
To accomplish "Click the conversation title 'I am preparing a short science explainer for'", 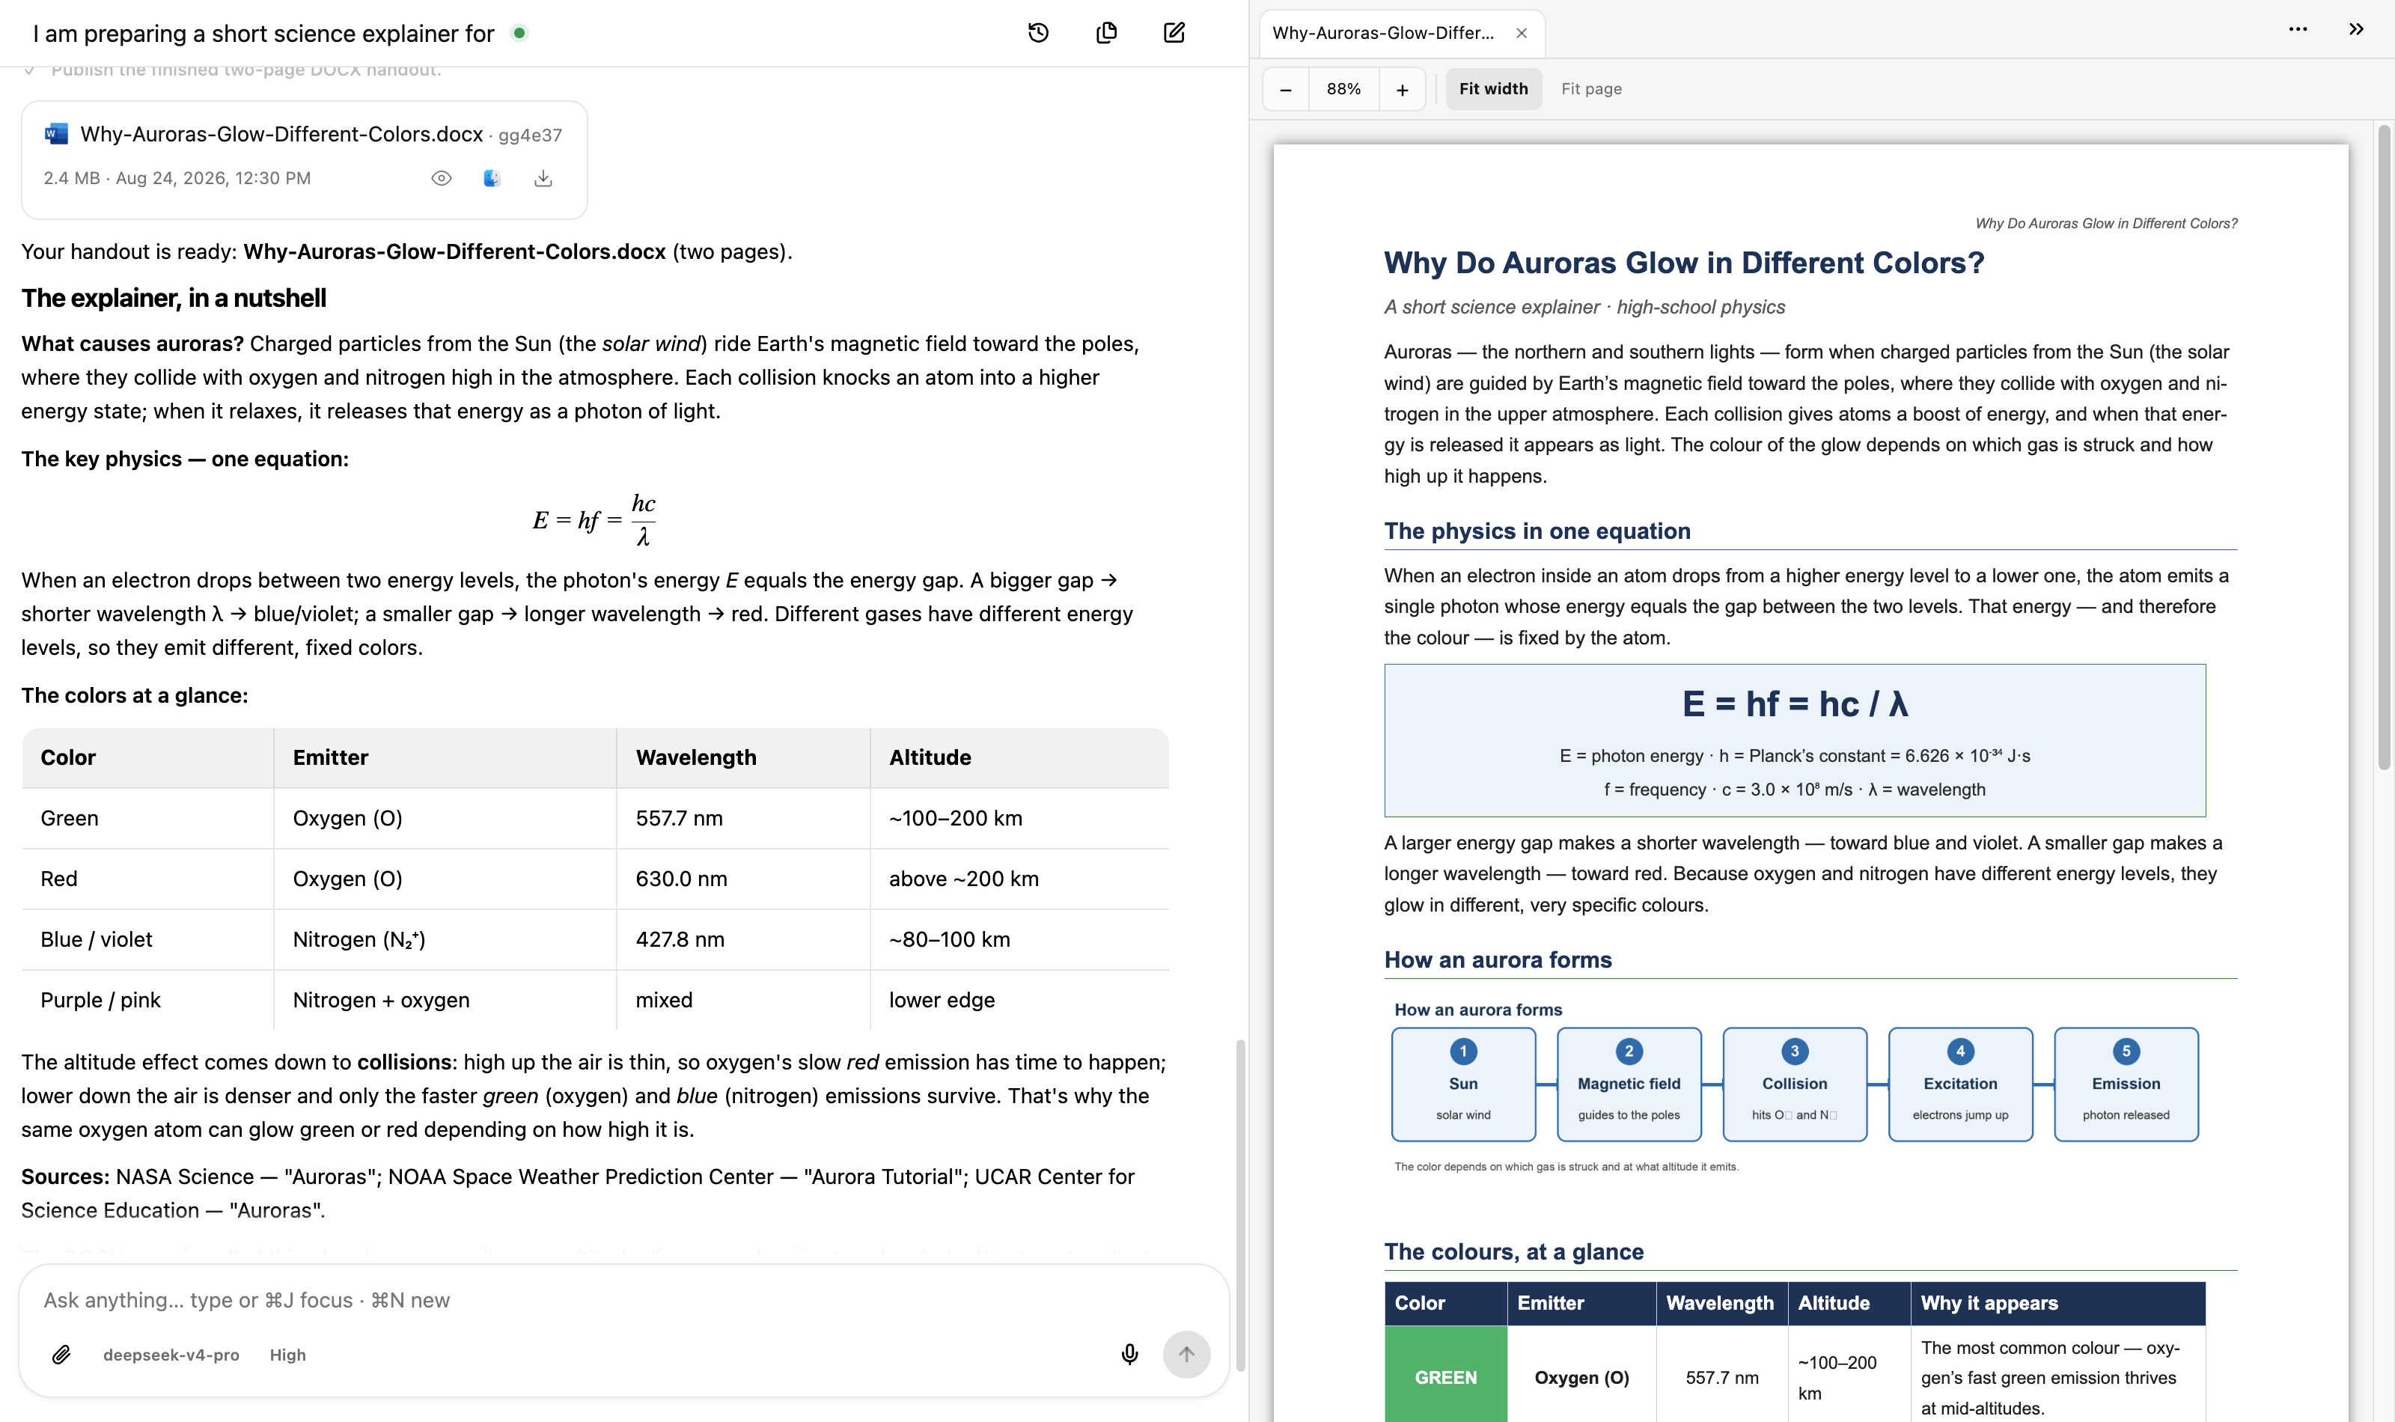I will (263, 34).
